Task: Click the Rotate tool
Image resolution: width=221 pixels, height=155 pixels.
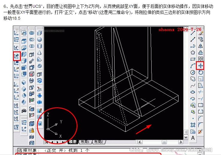Action: [201, 72]
